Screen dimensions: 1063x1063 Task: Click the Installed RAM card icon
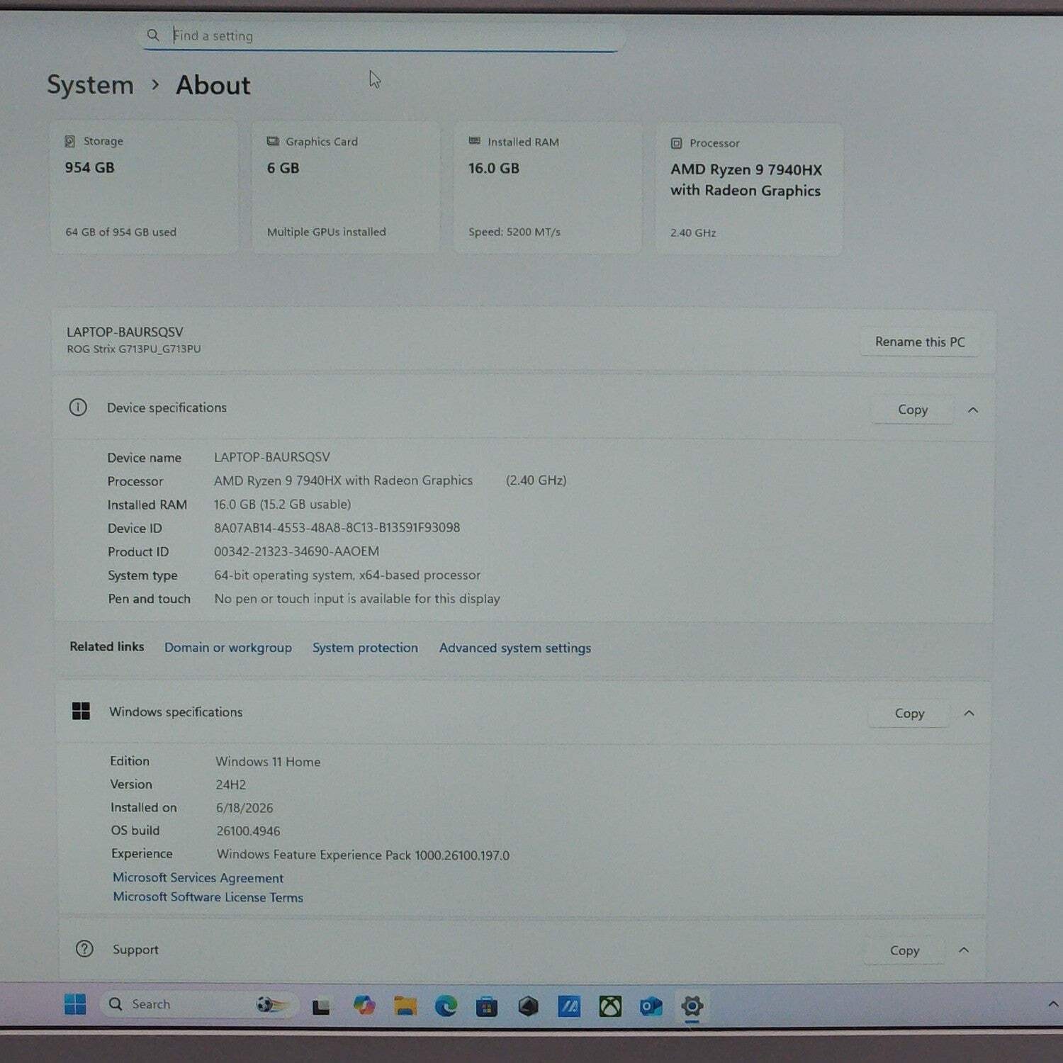point(474,141)
